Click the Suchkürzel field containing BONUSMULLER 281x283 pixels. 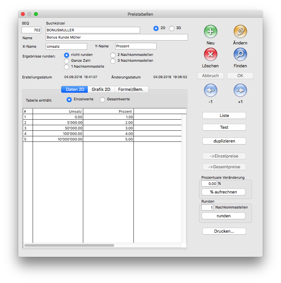pyautogui.click(x=93, y=30)
